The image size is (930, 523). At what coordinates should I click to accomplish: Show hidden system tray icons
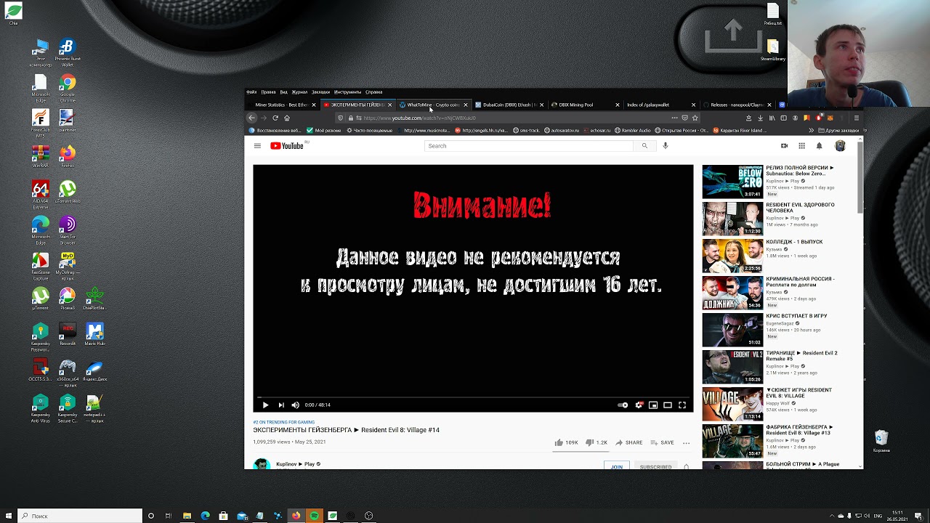832,516
